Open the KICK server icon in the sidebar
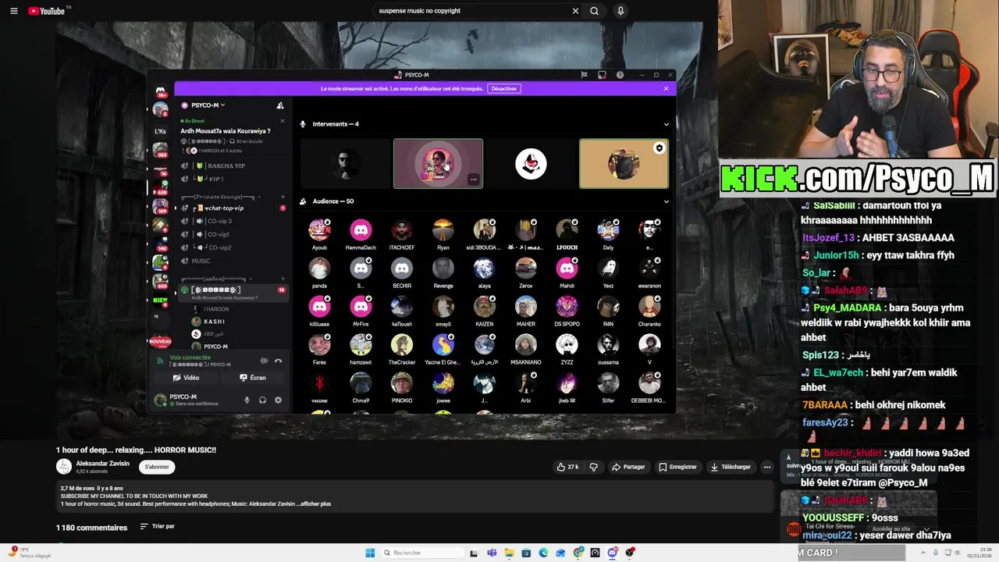999x562 pixels. click(x=160, y=301)
